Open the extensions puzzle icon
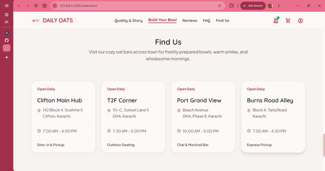This screenshot has height=171, width=325. (x=231, y=6)
